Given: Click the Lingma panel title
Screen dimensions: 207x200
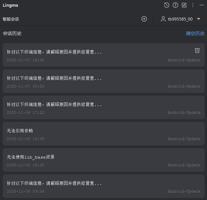Looking at the screenshot, I should pos(10,5).
